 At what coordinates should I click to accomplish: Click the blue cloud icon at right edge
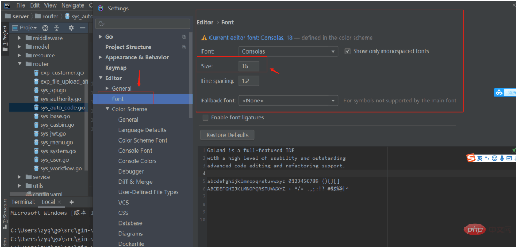click(x=499, y=93)
